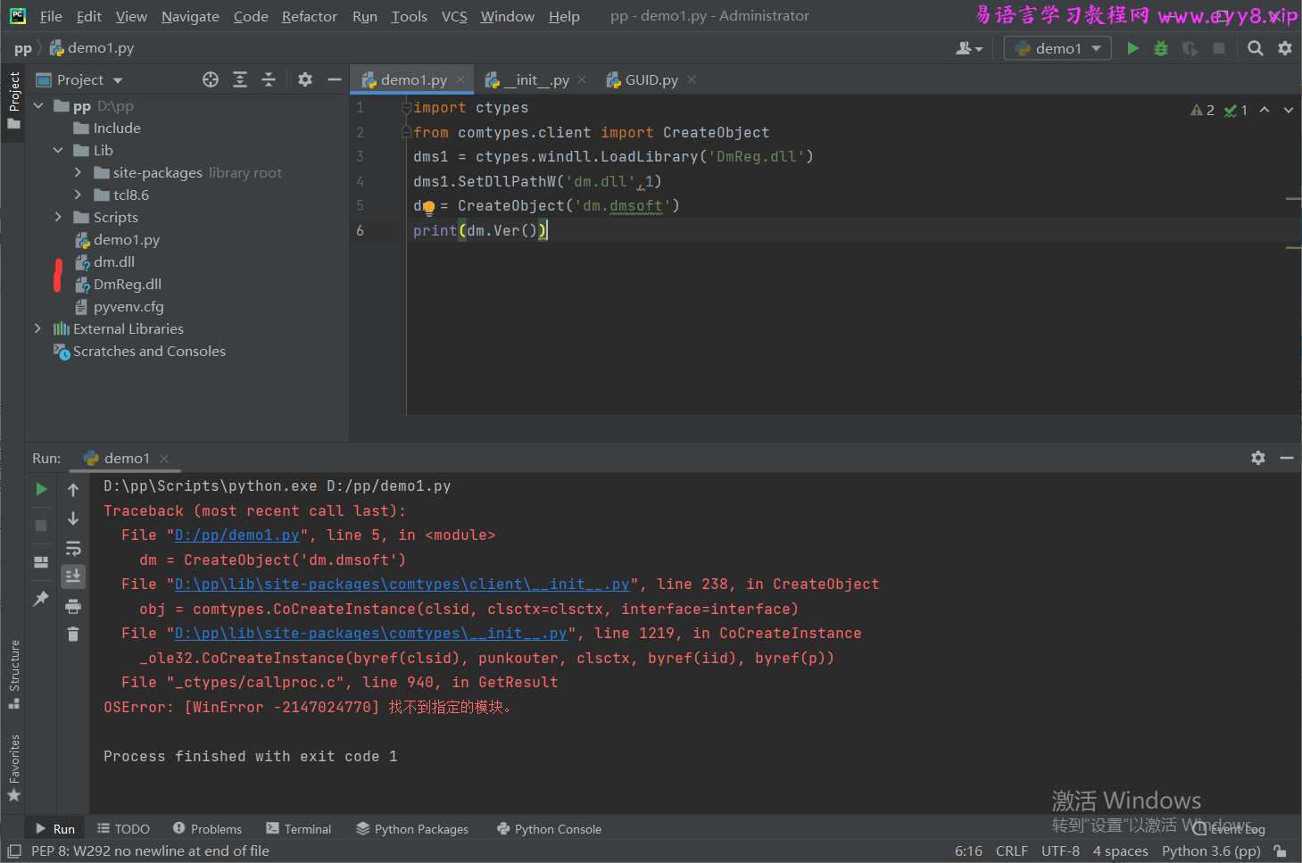Open the demo1 run configuration dropdown
1302x863 pixels.
point(1057,48)
